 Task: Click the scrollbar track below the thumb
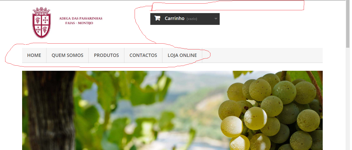pos(348,99)
